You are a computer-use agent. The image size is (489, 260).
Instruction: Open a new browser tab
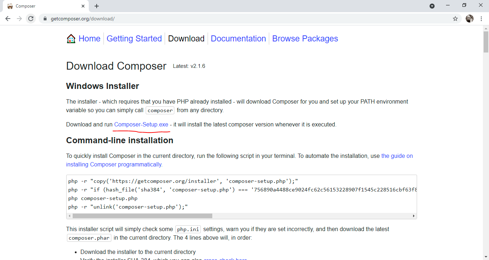point(97,6)
